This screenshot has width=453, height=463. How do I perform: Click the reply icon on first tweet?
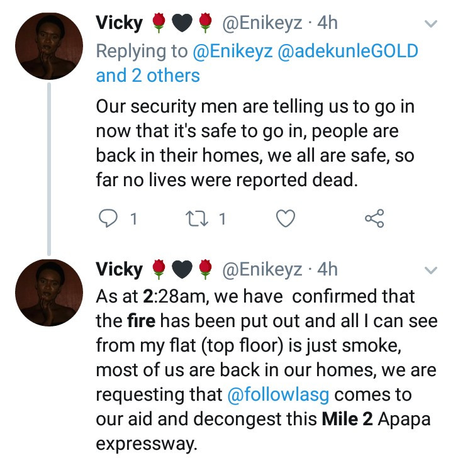pos(109,218)
